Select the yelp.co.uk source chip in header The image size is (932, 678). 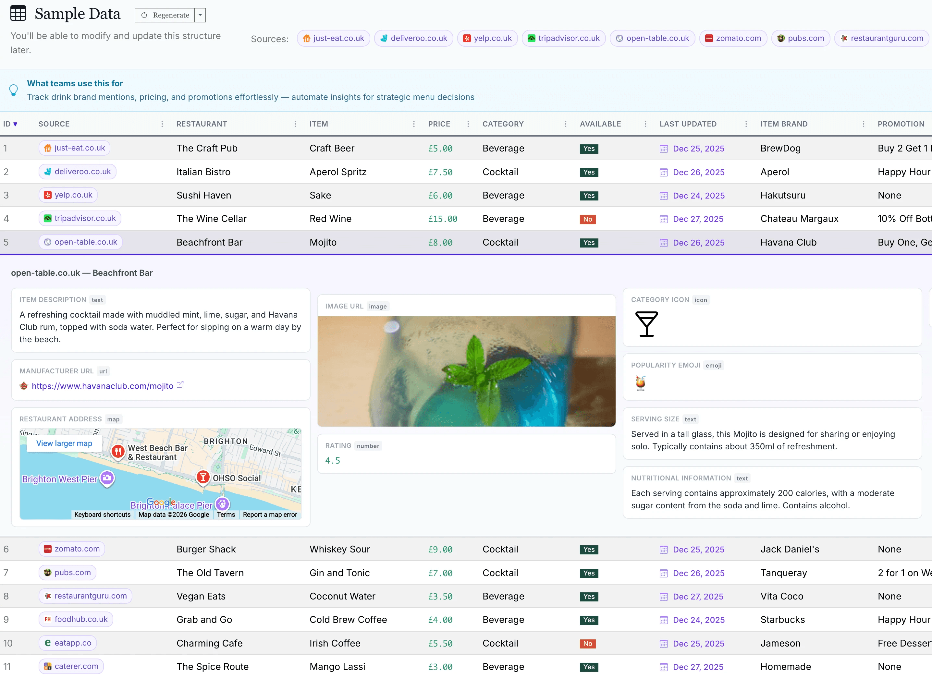click(x=487, y=38)
